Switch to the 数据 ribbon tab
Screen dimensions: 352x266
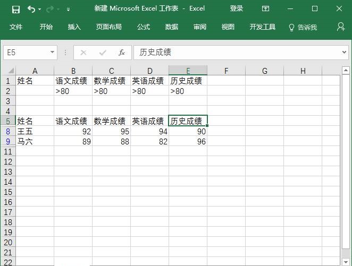pos(172,27)
